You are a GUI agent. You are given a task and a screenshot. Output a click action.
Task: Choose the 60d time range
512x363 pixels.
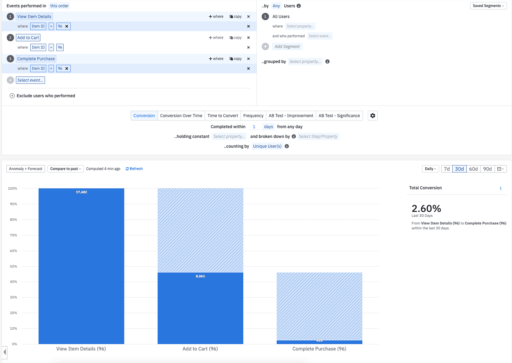473,169
